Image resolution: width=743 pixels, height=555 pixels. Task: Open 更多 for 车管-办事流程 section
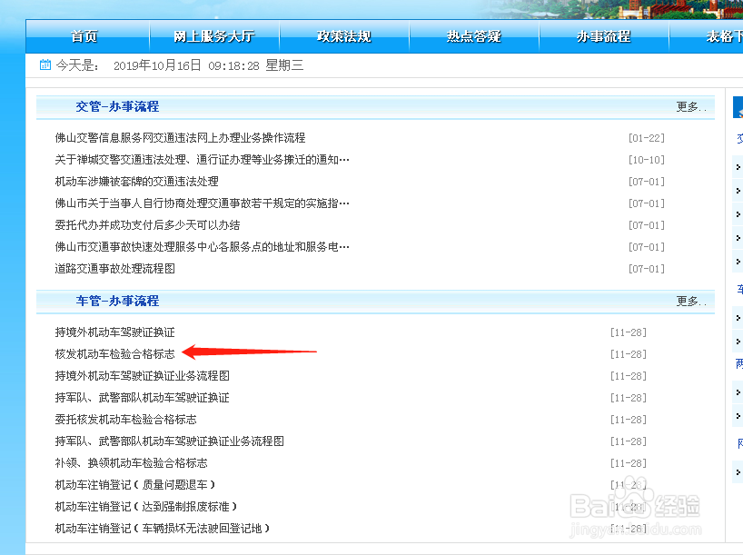(x=691, y=301)
